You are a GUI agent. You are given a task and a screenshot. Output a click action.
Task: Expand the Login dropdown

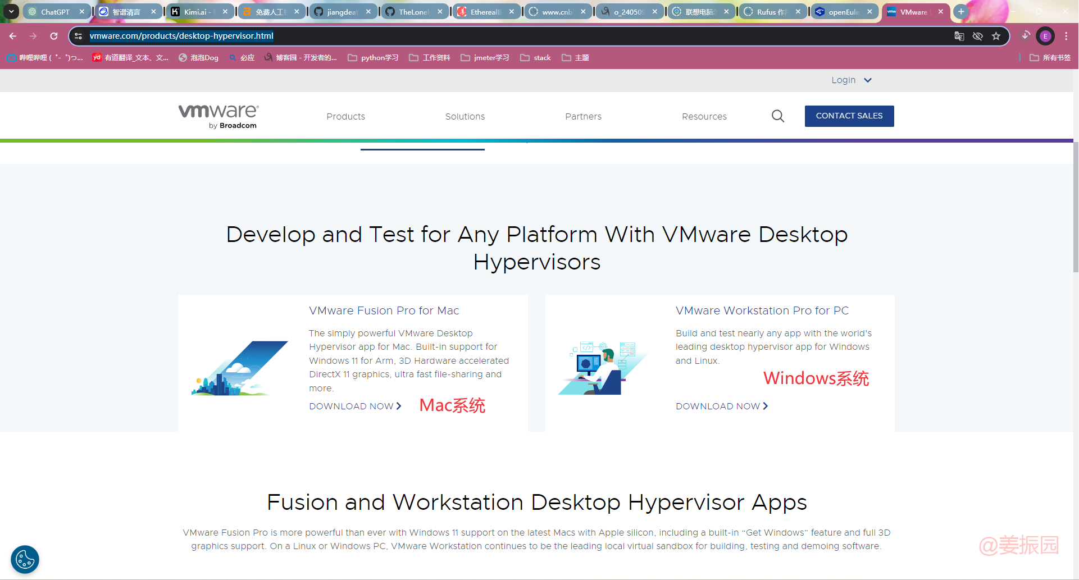pyautogui.click(x=852, y=80)
